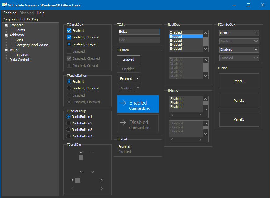Click the Disabled CommandLink button
This screenshot has width=270, height=198.
tap(138, 123)
